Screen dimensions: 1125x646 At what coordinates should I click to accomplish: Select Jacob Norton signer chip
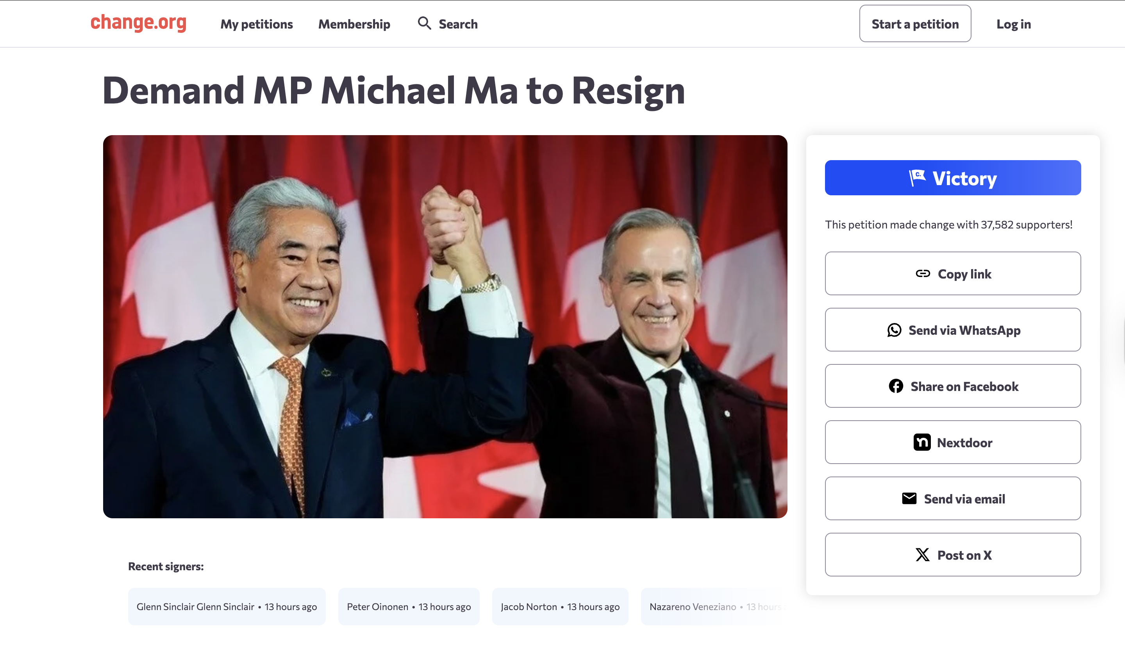click(560, 607)
